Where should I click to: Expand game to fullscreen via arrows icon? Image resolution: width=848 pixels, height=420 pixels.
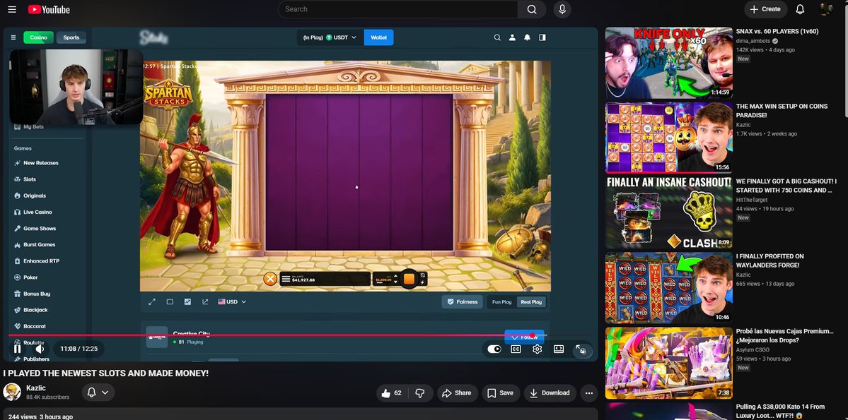point(152,302)
